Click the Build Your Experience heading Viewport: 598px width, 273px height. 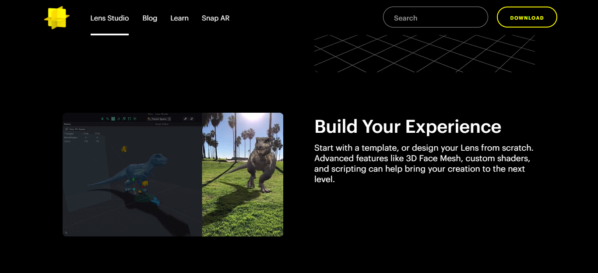pos(408,127)
